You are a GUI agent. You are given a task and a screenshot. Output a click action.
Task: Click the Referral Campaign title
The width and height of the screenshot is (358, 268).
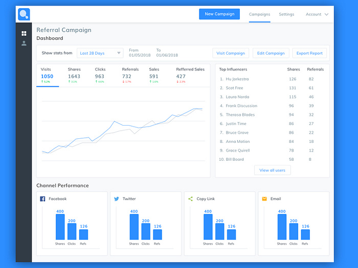(64, 30)
